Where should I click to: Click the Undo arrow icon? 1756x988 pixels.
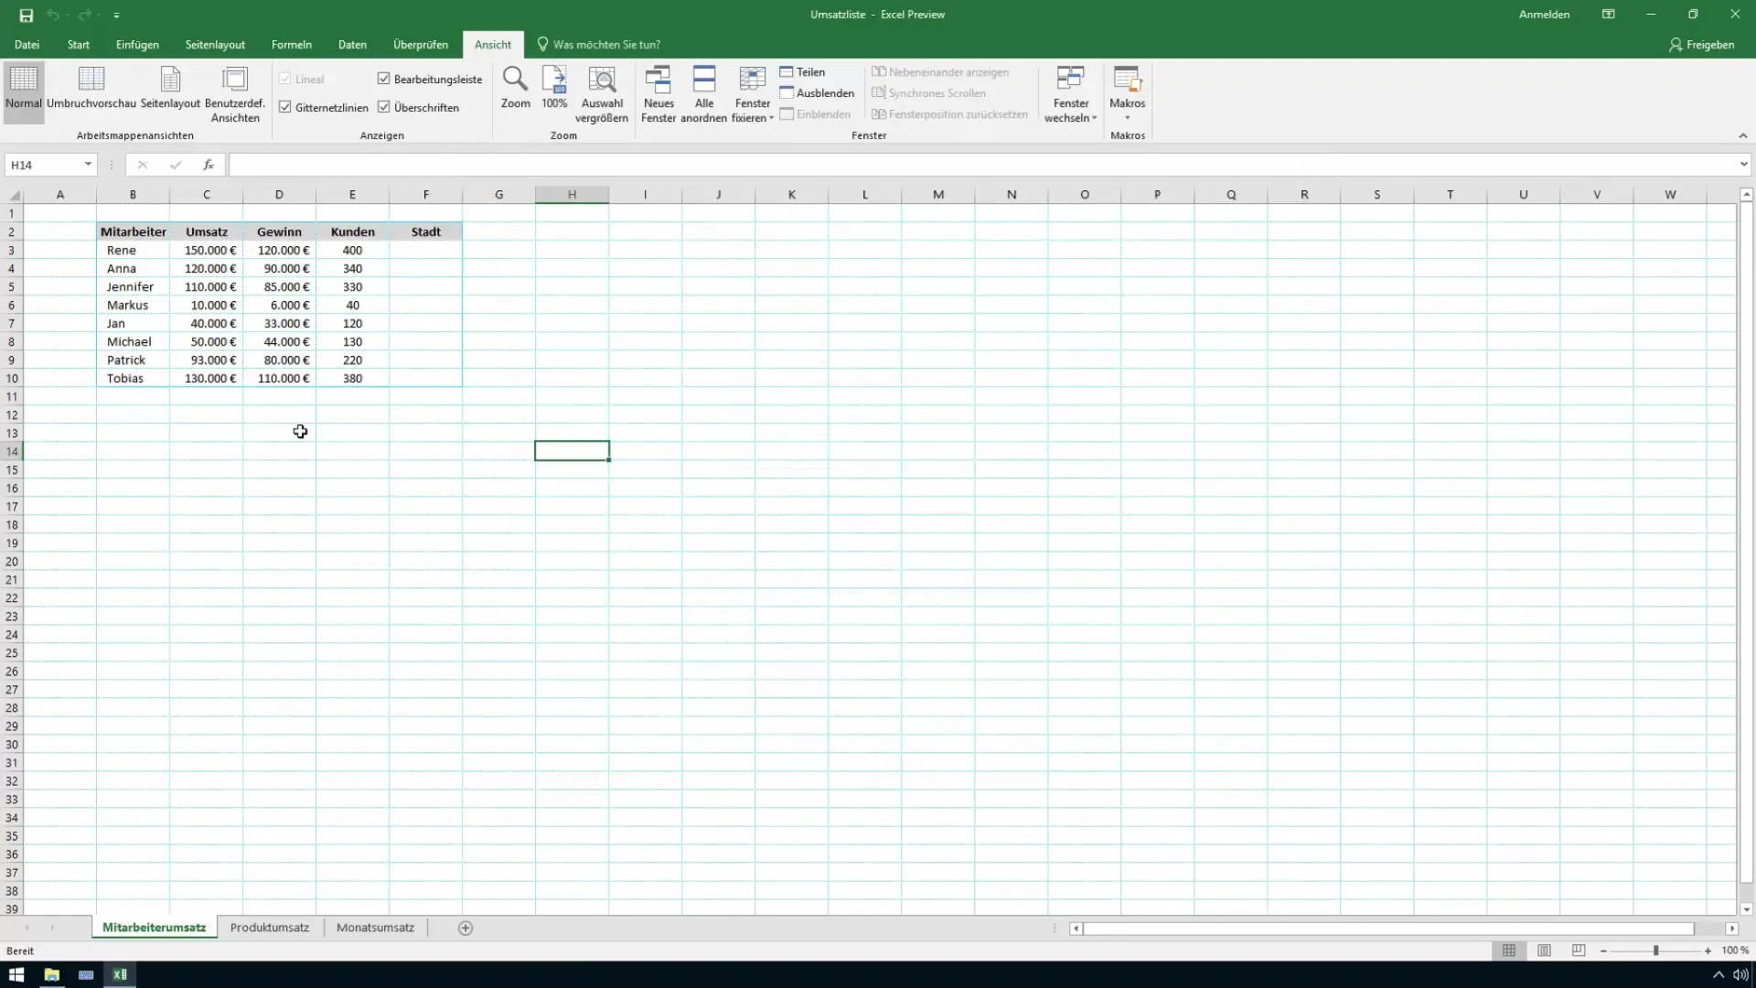coord(53,16)
